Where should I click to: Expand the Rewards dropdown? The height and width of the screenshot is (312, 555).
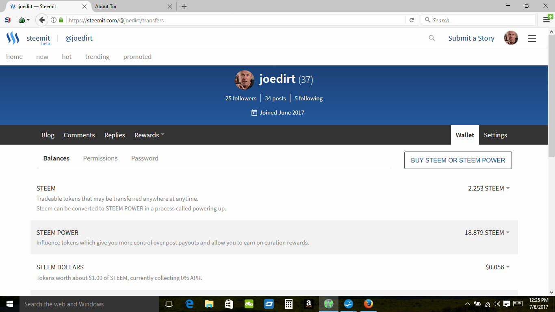coord(149,135)
